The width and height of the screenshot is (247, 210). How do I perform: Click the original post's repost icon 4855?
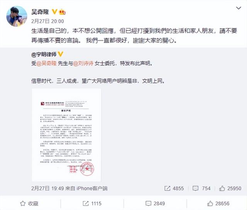[x=174, y=188]
